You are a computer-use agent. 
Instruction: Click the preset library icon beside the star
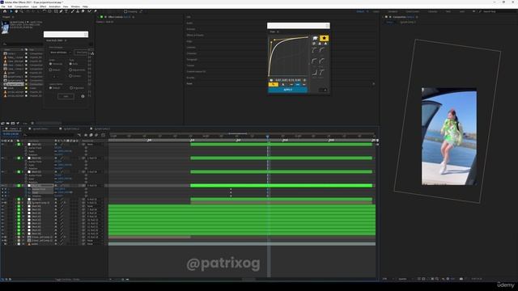tap(315, 38)
